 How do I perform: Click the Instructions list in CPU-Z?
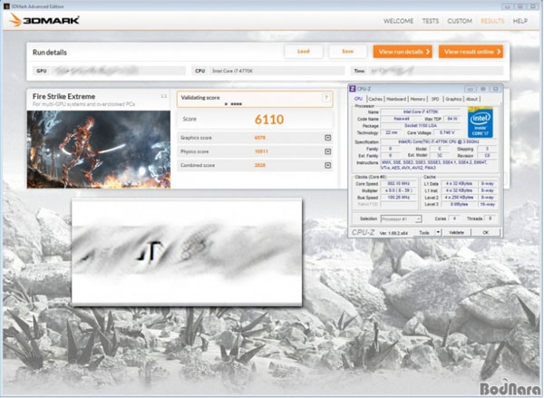tap(439, 165)
